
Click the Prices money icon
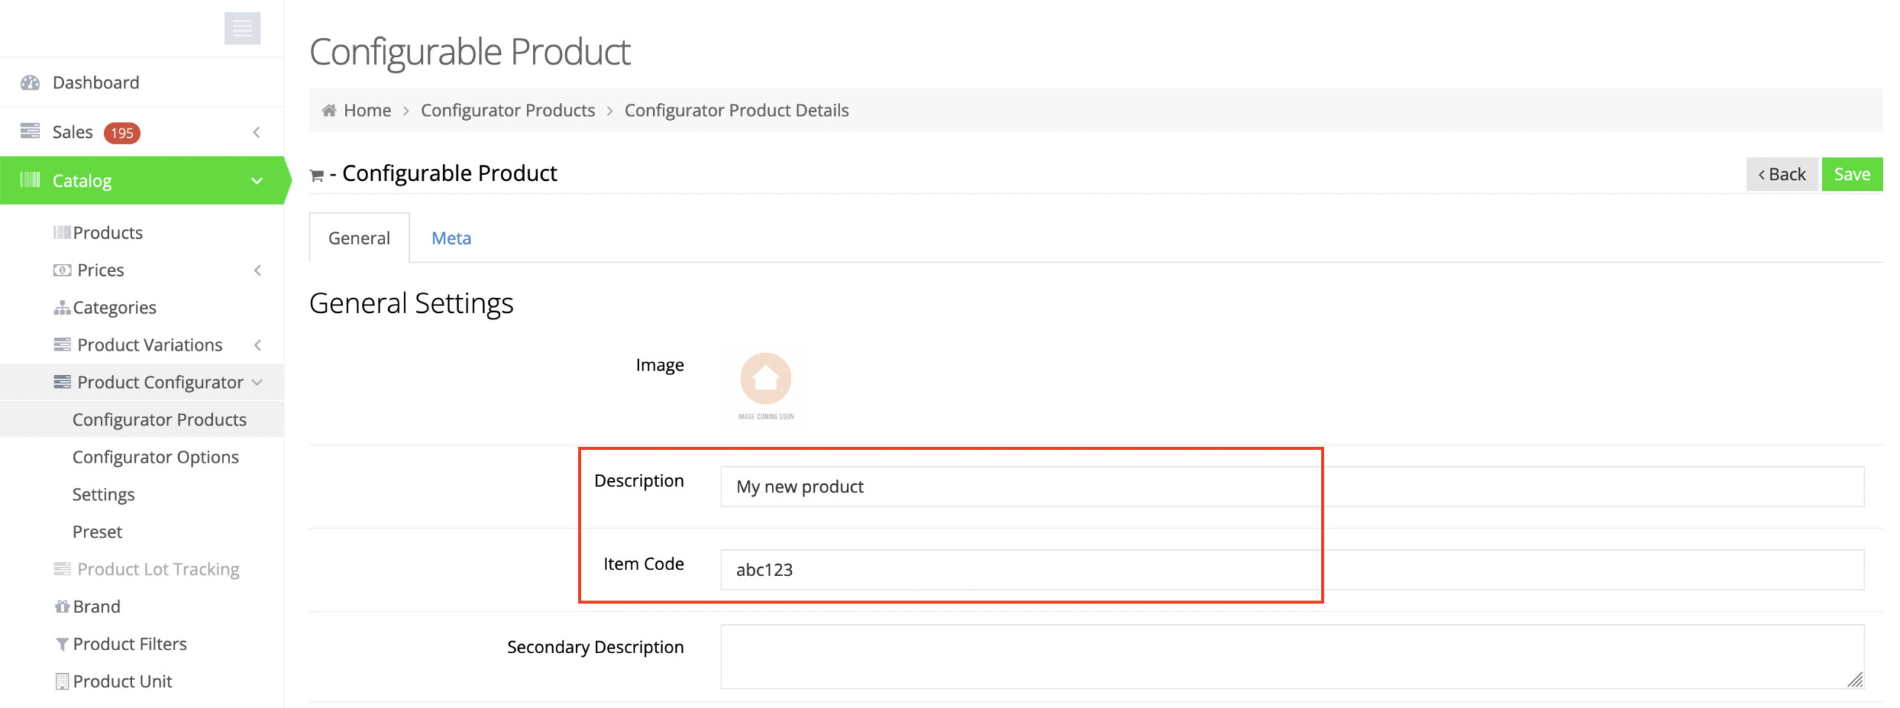pyautogui.click(x=62, y=270)
